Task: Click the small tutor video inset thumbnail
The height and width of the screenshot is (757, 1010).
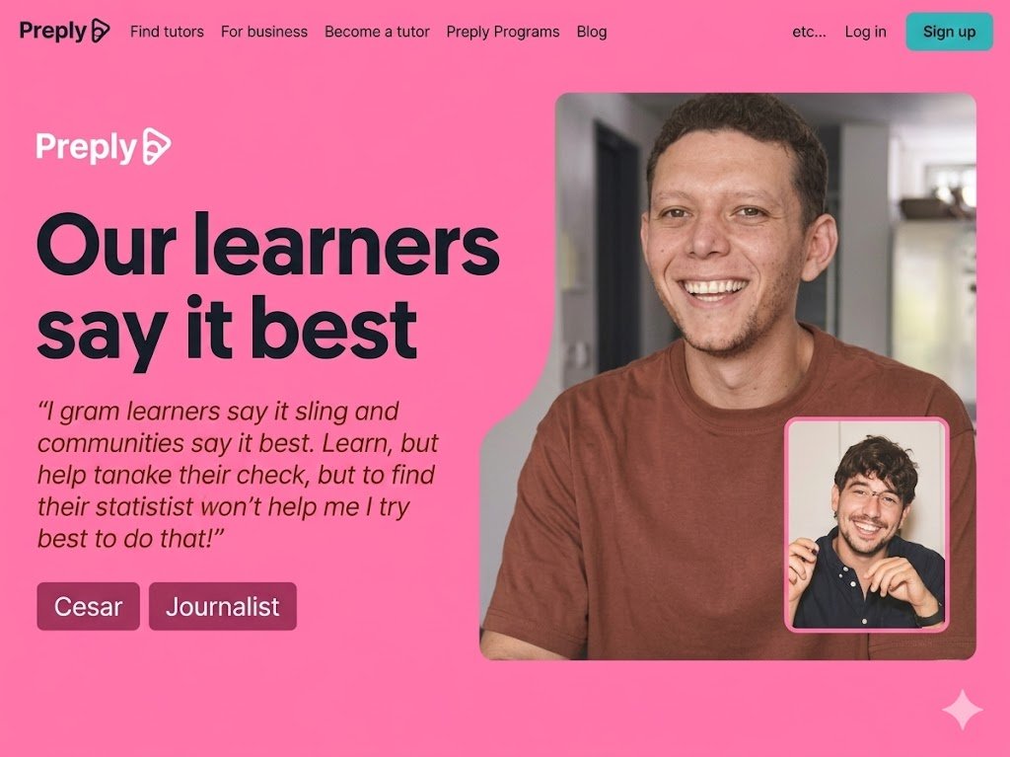Action: tap(866, 525)
